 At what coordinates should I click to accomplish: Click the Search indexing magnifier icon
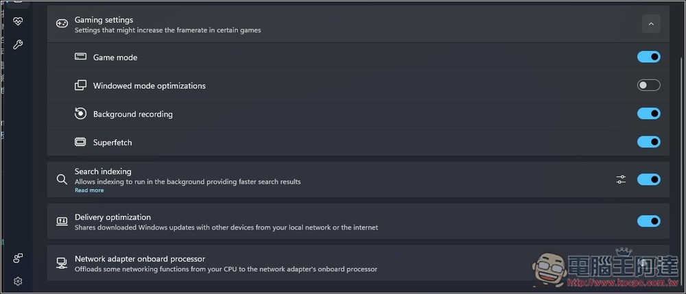[62, 180]
